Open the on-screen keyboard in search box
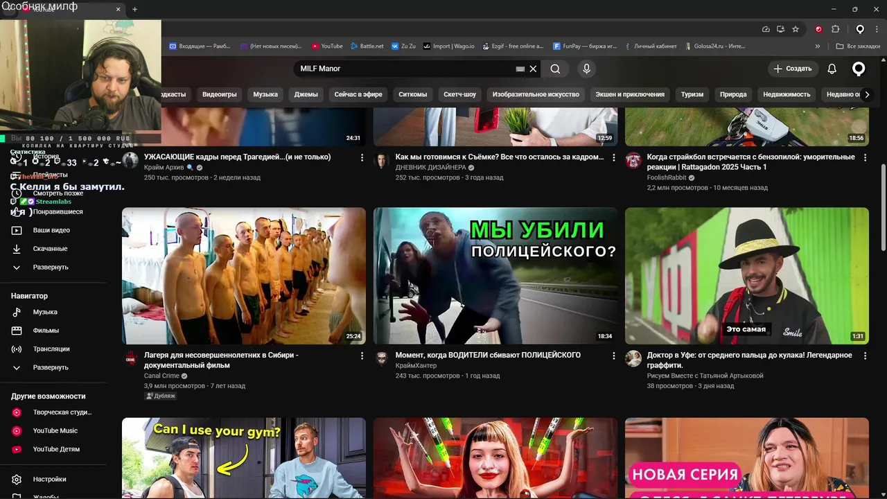Image resolution: width=887 pixels, height=499 pixels. (520, 69)
